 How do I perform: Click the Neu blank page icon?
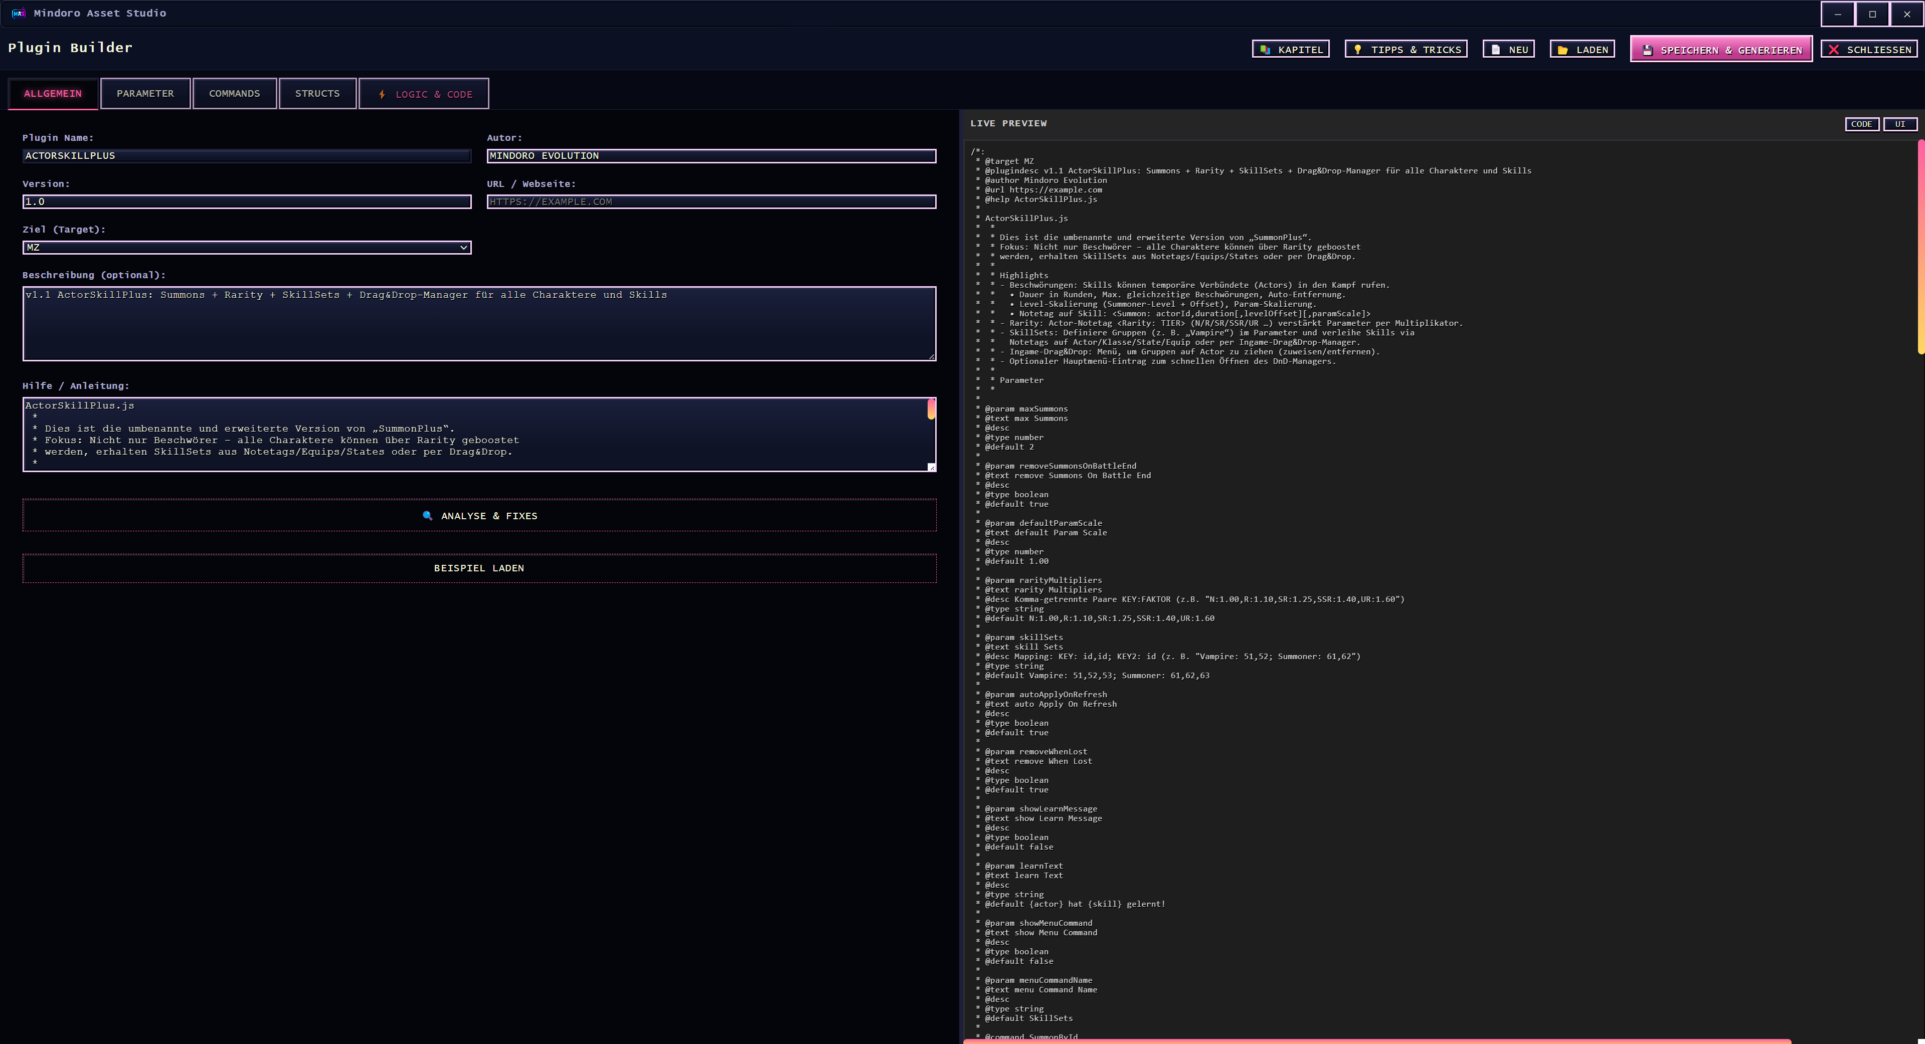[1495, 49]
